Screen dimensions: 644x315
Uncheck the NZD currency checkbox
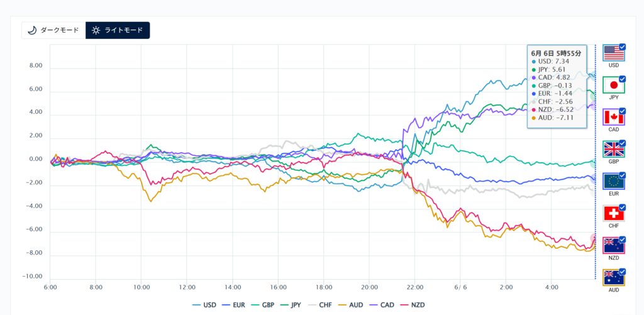point(622,239)
